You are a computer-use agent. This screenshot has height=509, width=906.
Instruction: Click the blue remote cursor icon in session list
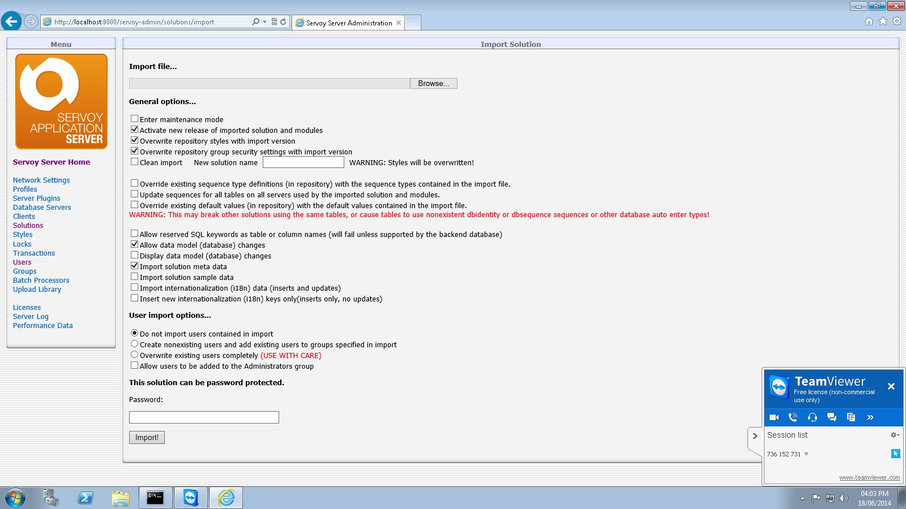point(895,454)
